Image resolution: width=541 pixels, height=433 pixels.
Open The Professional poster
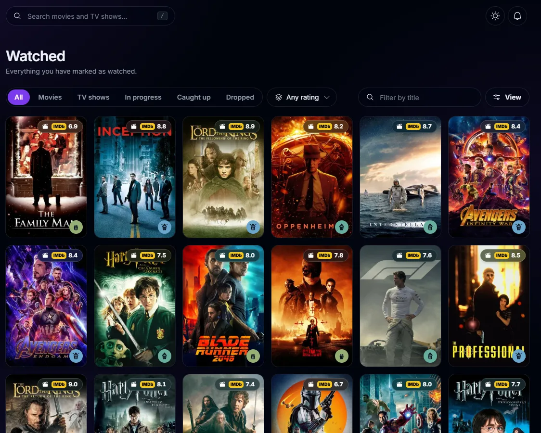click(489, 306)
